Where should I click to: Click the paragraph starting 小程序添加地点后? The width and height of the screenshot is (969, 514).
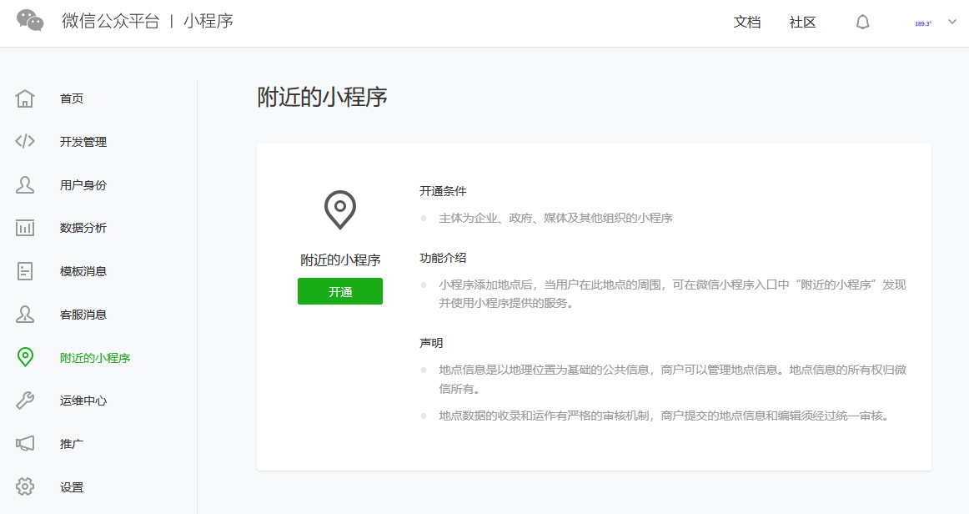672,294
